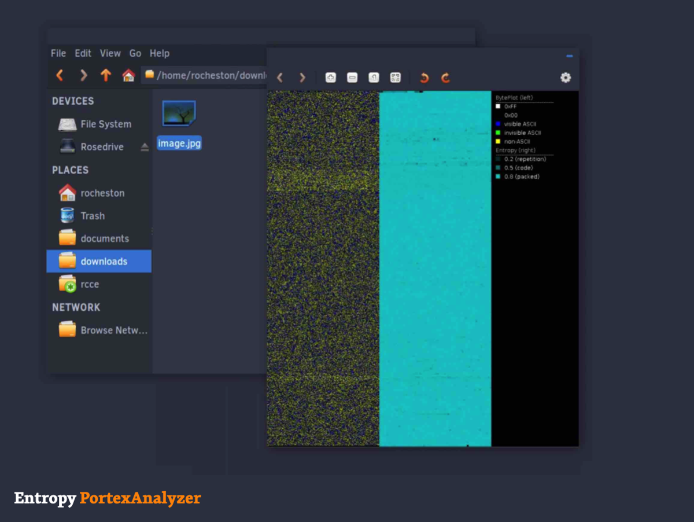This screenshot has height=522, width=694.
Task: Fit image to window with zoom-fit icon
Action: point(396,78)
